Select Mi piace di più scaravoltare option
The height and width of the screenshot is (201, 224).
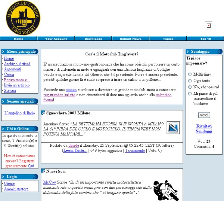click(x=190, y=93)
